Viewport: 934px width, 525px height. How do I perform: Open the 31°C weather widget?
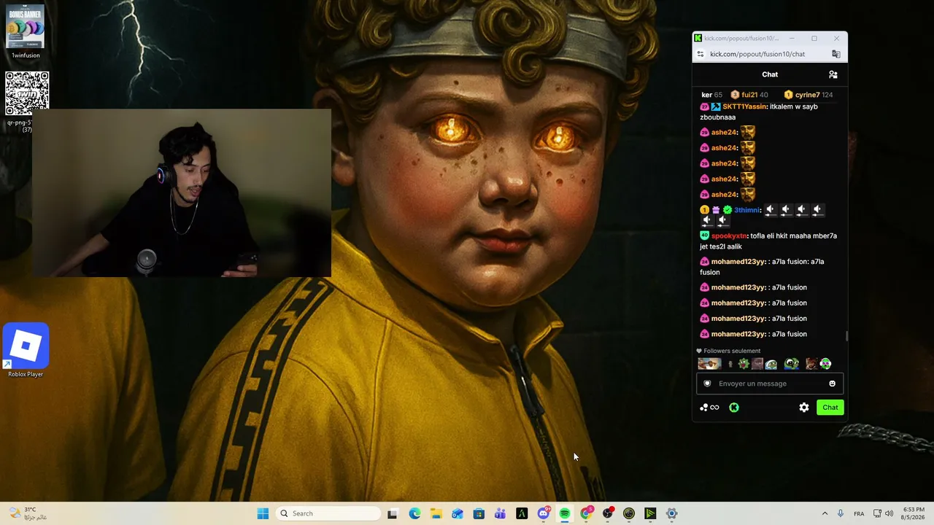click(x=28, y=513)
